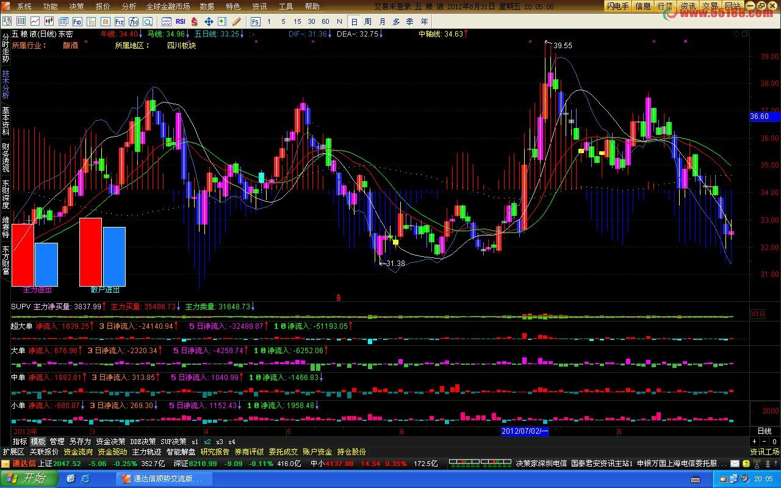Select the 指标 bottom tab
The width and height of the screenshot is (781, 488).
pyautogui.click(x=20, y=441)
